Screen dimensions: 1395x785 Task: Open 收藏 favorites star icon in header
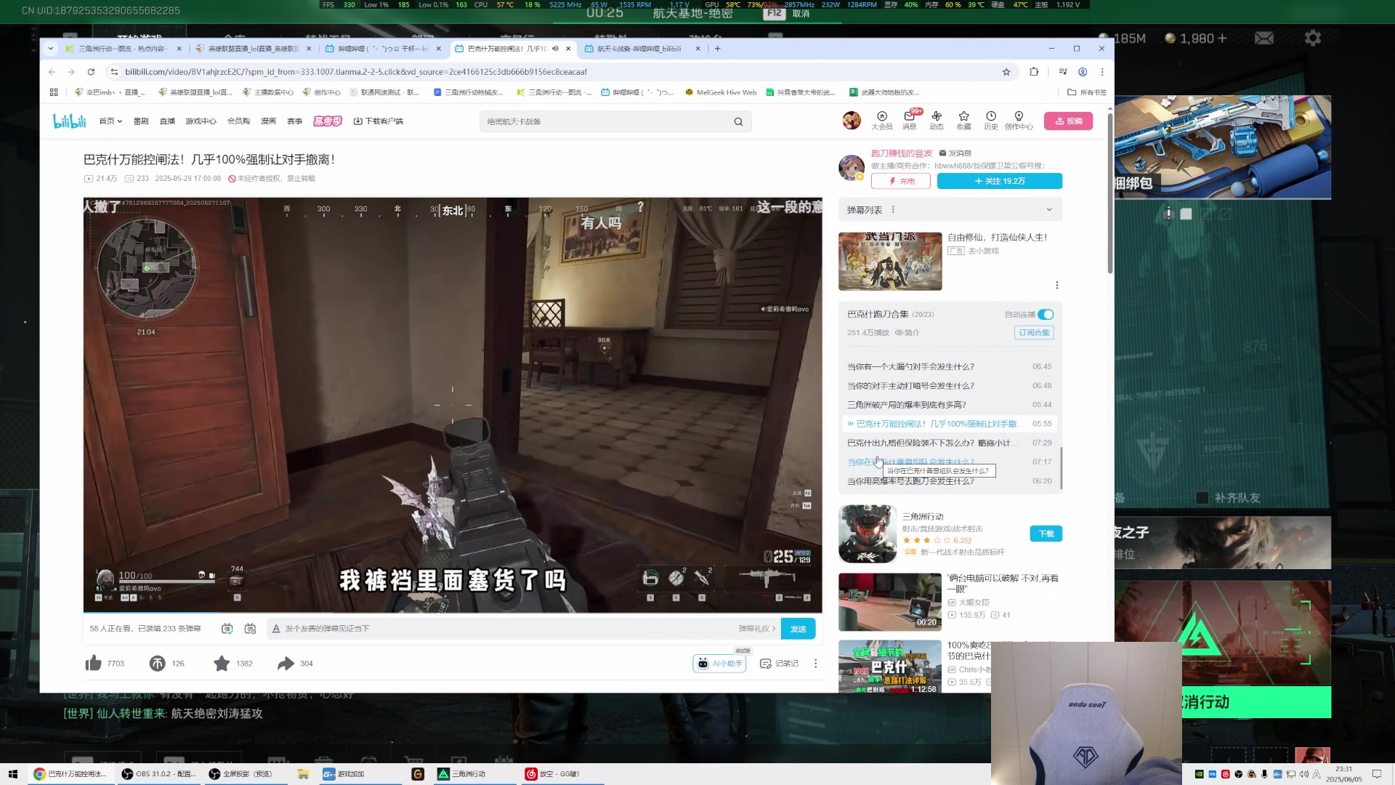[964, 120]
